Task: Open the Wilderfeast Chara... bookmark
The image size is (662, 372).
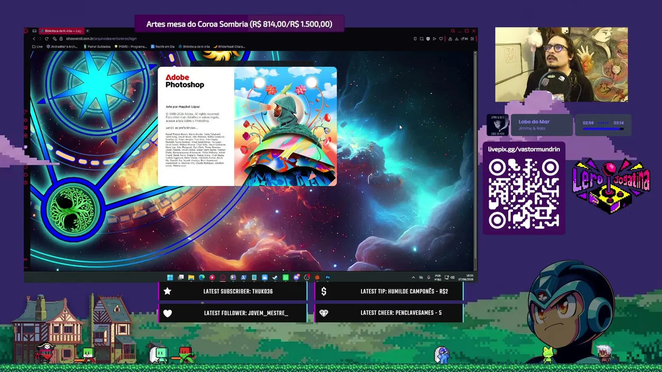Action: pyautogui.click(x=229, y=47)
